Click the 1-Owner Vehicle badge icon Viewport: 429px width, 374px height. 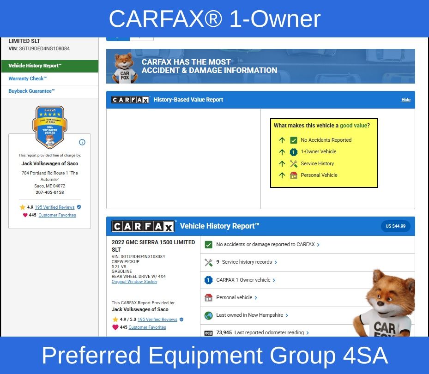click(293, 151)
